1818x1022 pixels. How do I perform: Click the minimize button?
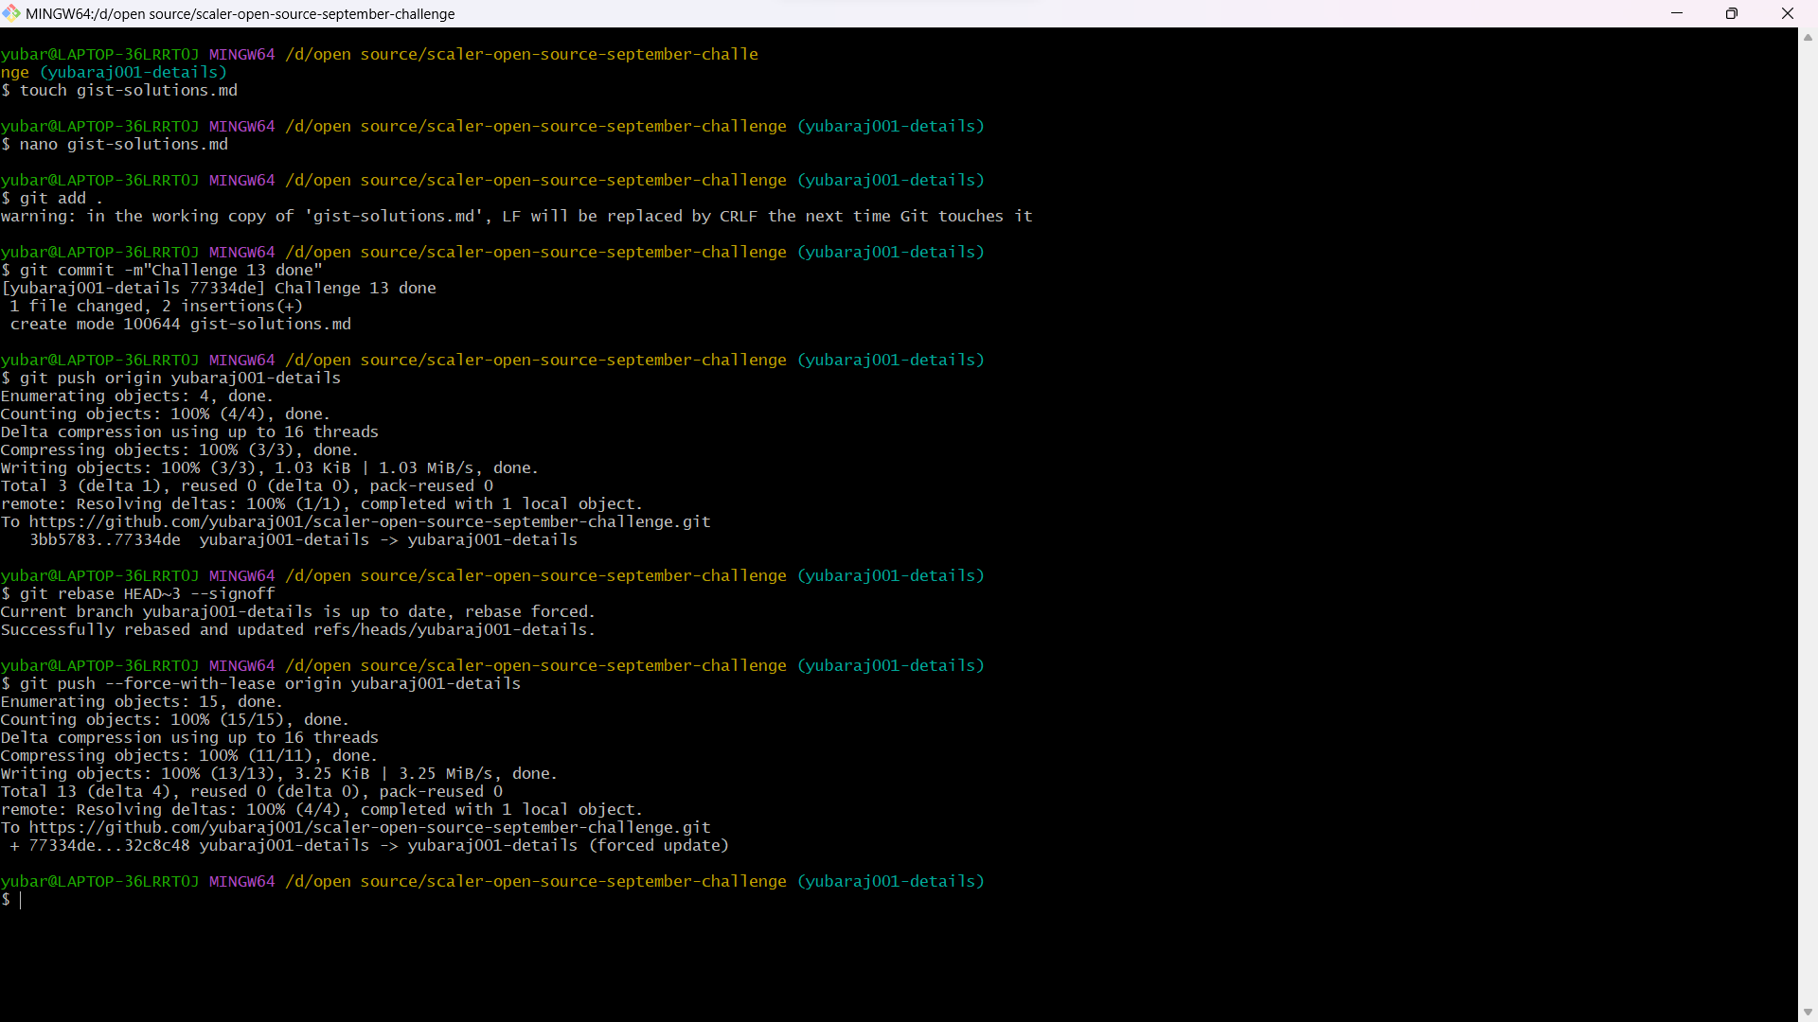1677,13
